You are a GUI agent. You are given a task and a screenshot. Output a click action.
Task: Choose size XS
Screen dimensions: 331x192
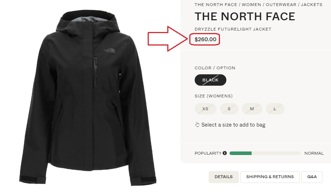coord(205,109)
